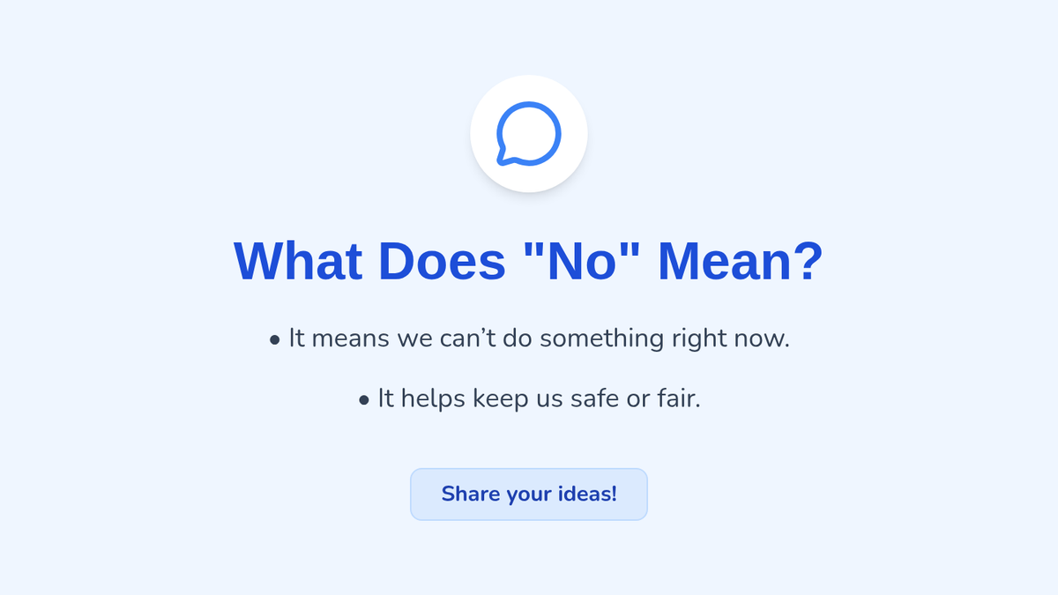Click the quoted word "No" in the heading
This screenshot has height=595, width=1058.
point(582,262)
